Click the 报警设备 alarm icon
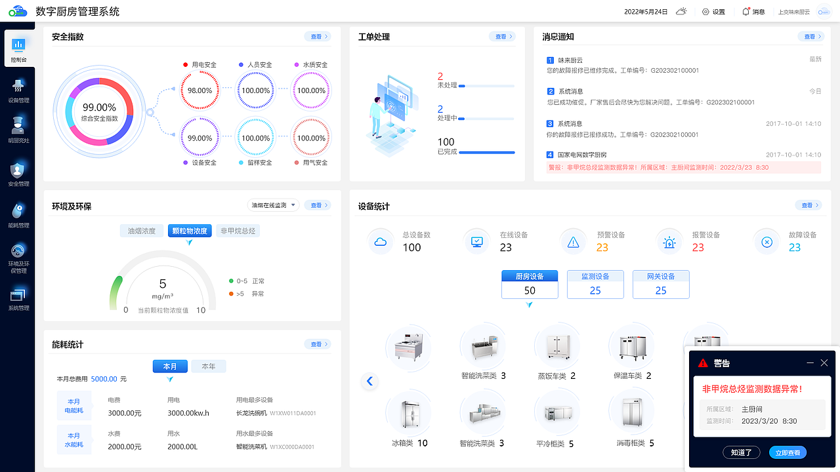The image size is (840, 472). 669,242
